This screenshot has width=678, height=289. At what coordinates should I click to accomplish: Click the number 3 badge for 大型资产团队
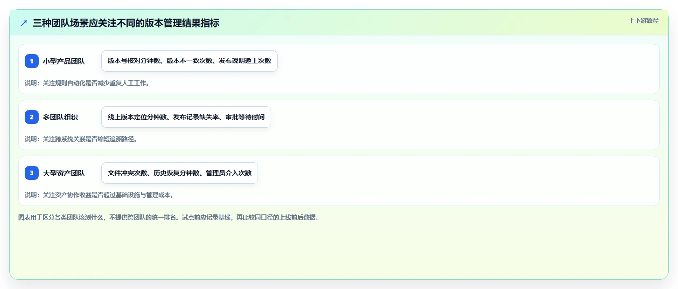(32, 173)
